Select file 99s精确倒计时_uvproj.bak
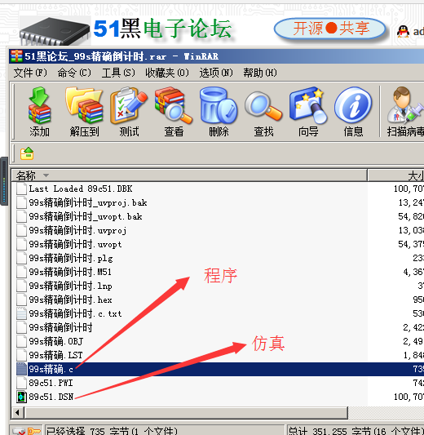The height and width of the screenshot is (435, 424). click(88, 202)
